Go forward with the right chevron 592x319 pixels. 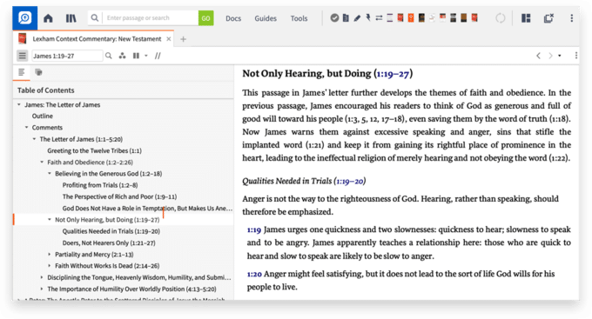click(x=550, y=56)
